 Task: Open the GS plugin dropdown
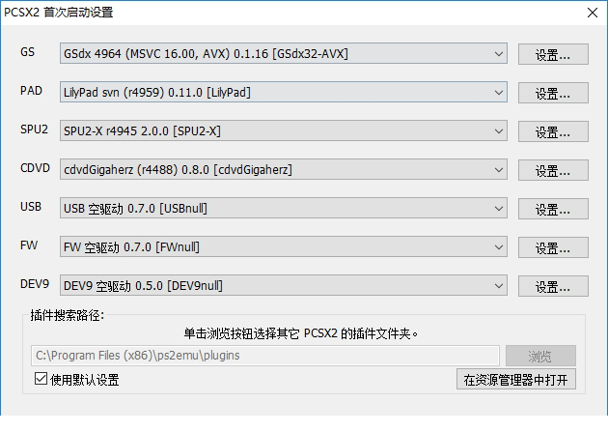283,54
